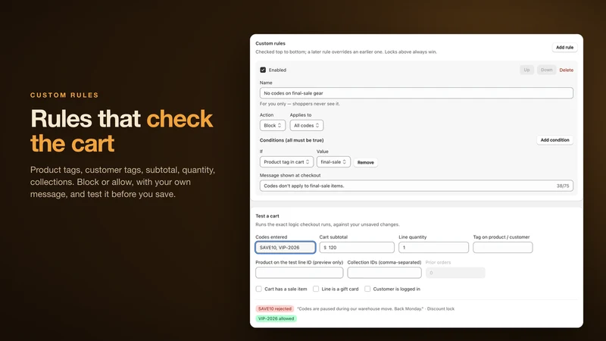Click the 38/75 character counter
The width and height of the screenshot is (606, 341).
pos(562,186)
